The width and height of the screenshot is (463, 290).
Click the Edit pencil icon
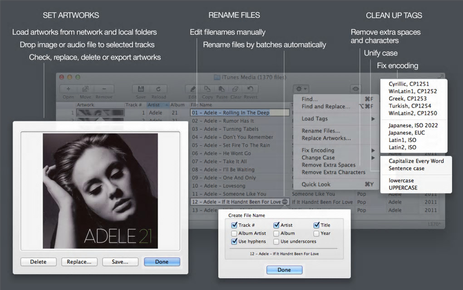[193, 89]
